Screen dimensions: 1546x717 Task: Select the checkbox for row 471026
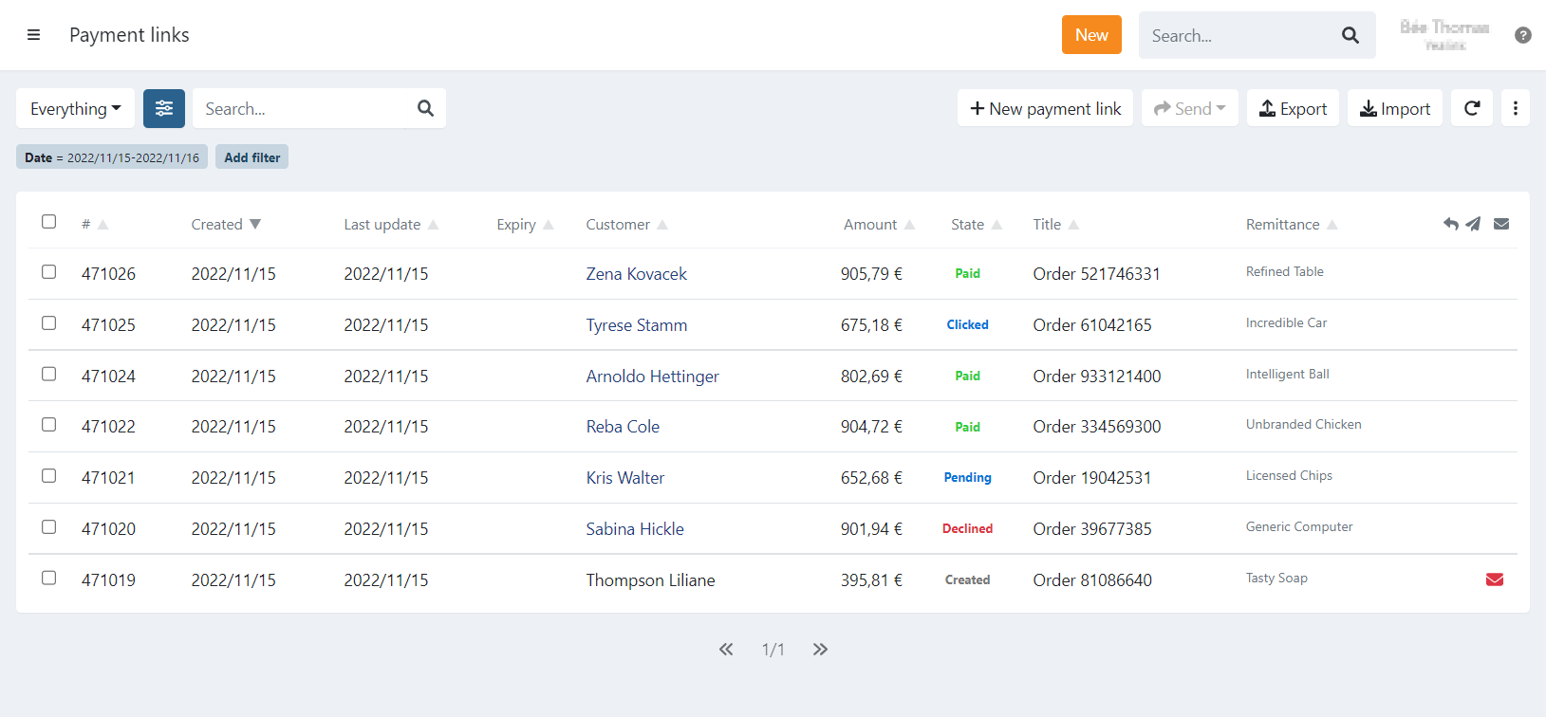click(49, 272)
